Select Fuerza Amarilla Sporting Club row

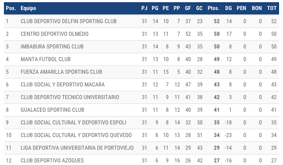tap(141, 72)
